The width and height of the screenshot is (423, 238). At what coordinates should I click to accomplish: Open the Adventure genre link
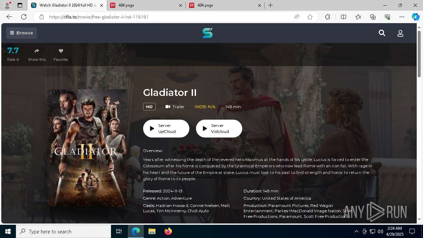pyautogui.click(x=181, y=198)
